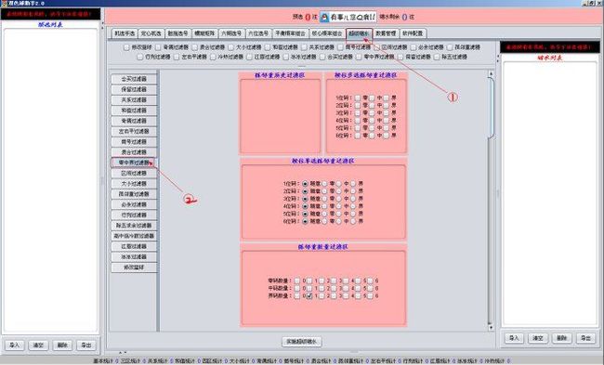The image size is (604, 365).
Task: Click the QQ contact icon in the top banner
Action: (x=324, y=17)
